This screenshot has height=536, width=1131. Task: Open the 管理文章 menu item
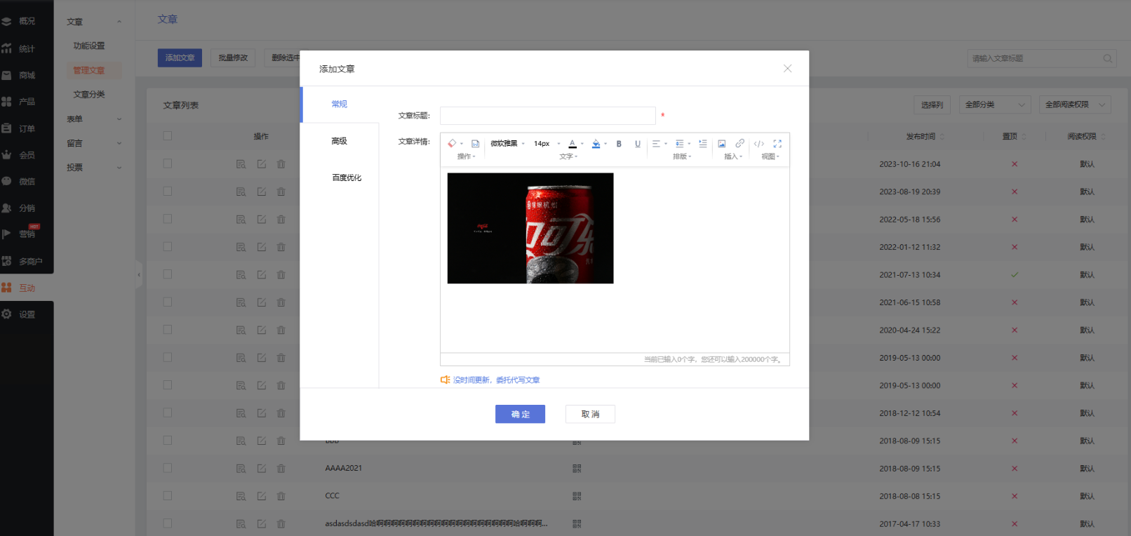[89, 70]
